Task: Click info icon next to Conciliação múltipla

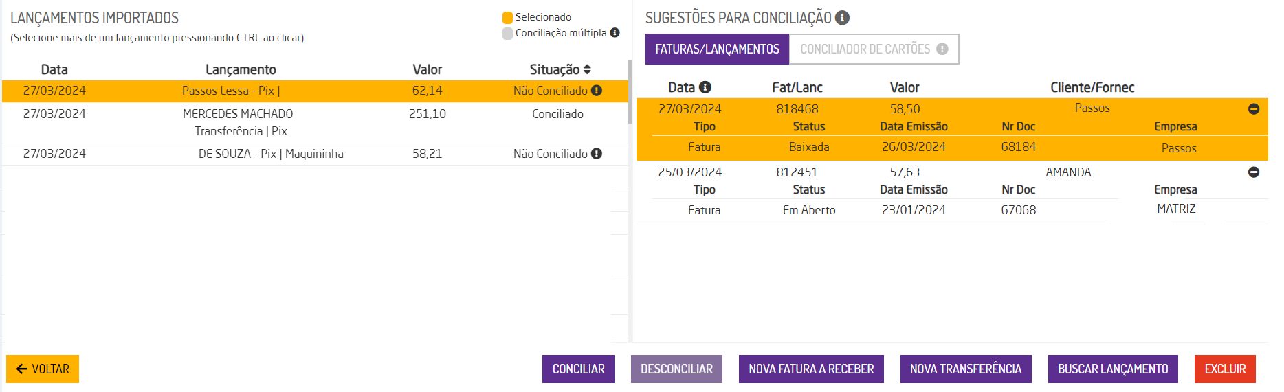Action: (615, 32)
